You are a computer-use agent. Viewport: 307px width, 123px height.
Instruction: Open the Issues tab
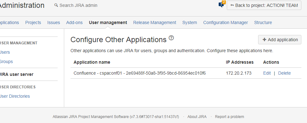pyautogui.click(x=54, y=23)
